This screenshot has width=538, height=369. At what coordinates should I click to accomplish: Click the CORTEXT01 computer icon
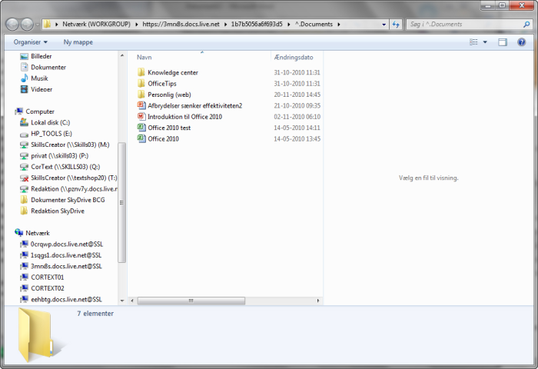(x=24, y=278)
